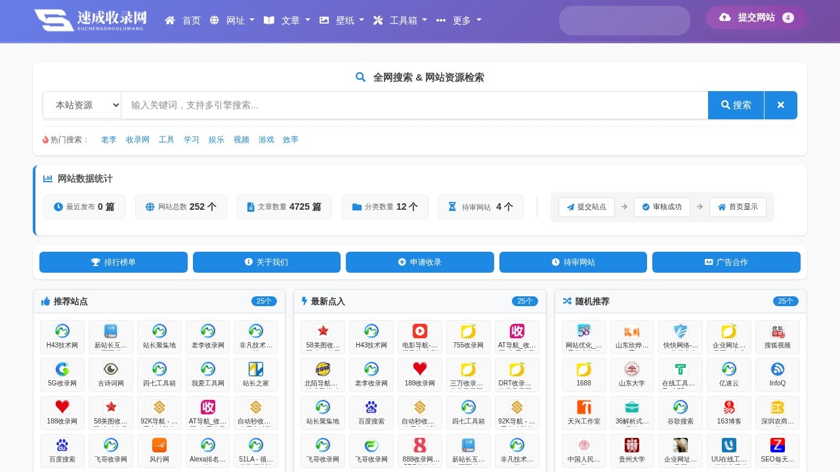The image size is (840, 472).
Task: Click the 首页显示 step button
Action: (x=738, y=207)
